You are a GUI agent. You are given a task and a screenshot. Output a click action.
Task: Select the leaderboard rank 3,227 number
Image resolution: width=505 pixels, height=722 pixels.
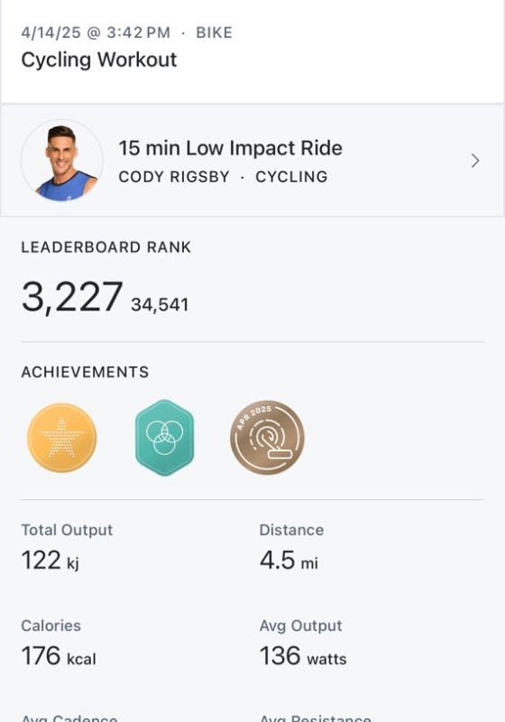coord(72,297)
